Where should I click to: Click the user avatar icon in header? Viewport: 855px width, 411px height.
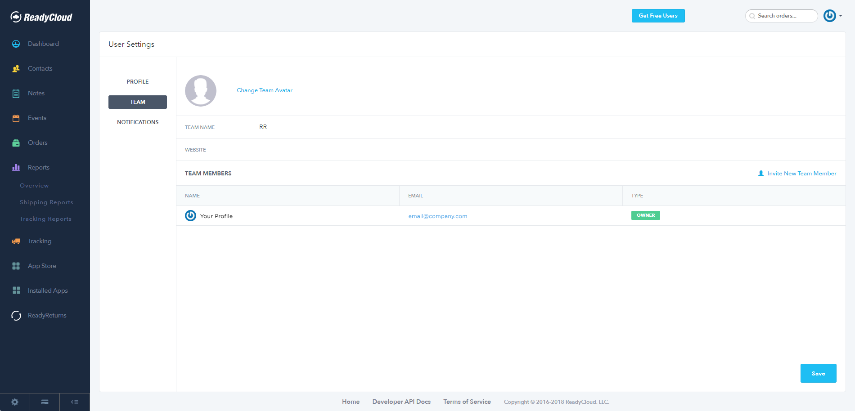tap(830, 16)
